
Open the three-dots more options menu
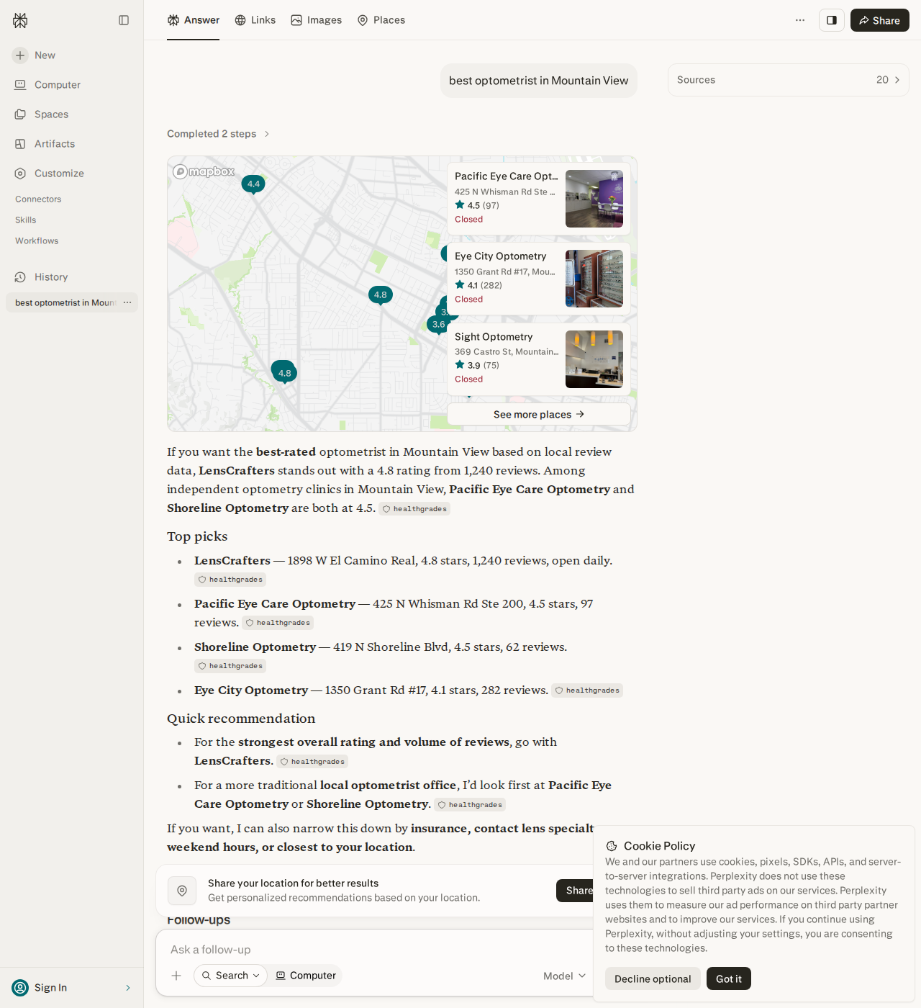[x=800, y=20]
